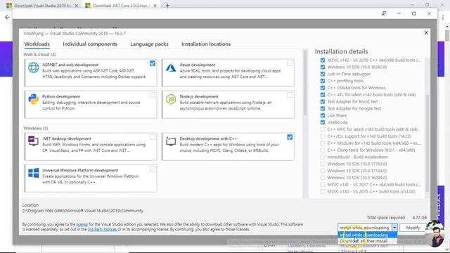Open install mode dropdown arrow

(x=394, y=228)
